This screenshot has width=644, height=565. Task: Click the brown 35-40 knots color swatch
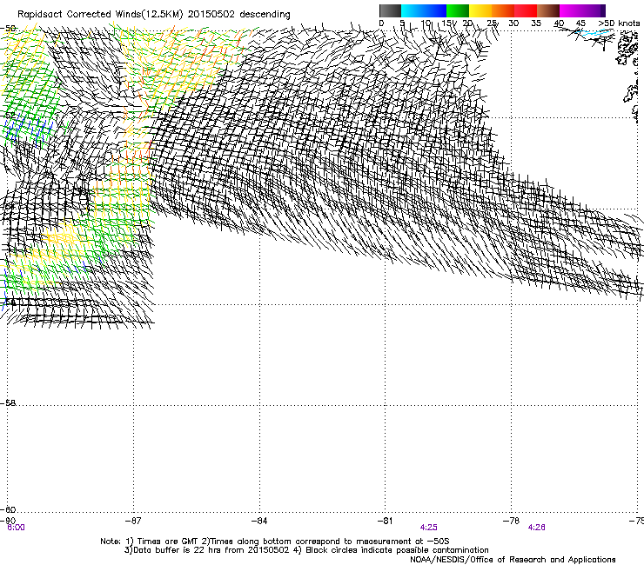click(x=548, y=10)
